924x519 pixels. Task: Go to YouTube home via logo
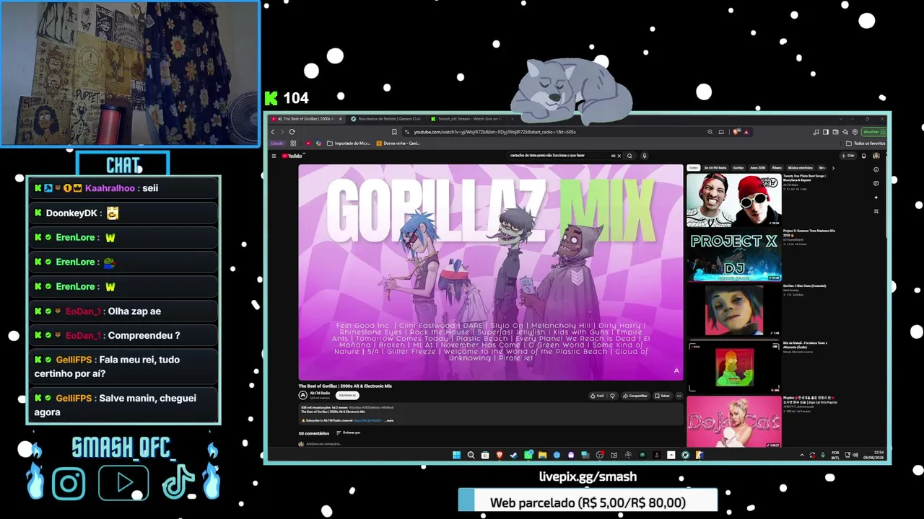click(x=292, y=156)
